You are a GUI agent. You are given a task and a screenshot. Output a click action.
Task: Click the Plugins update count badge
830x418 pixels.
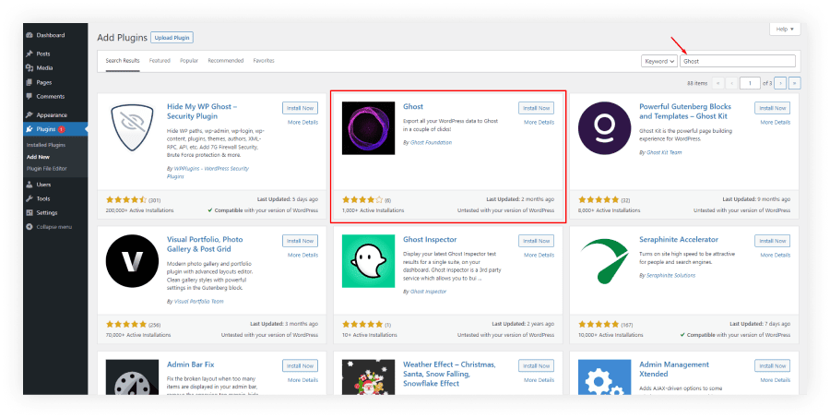point(62,129)
